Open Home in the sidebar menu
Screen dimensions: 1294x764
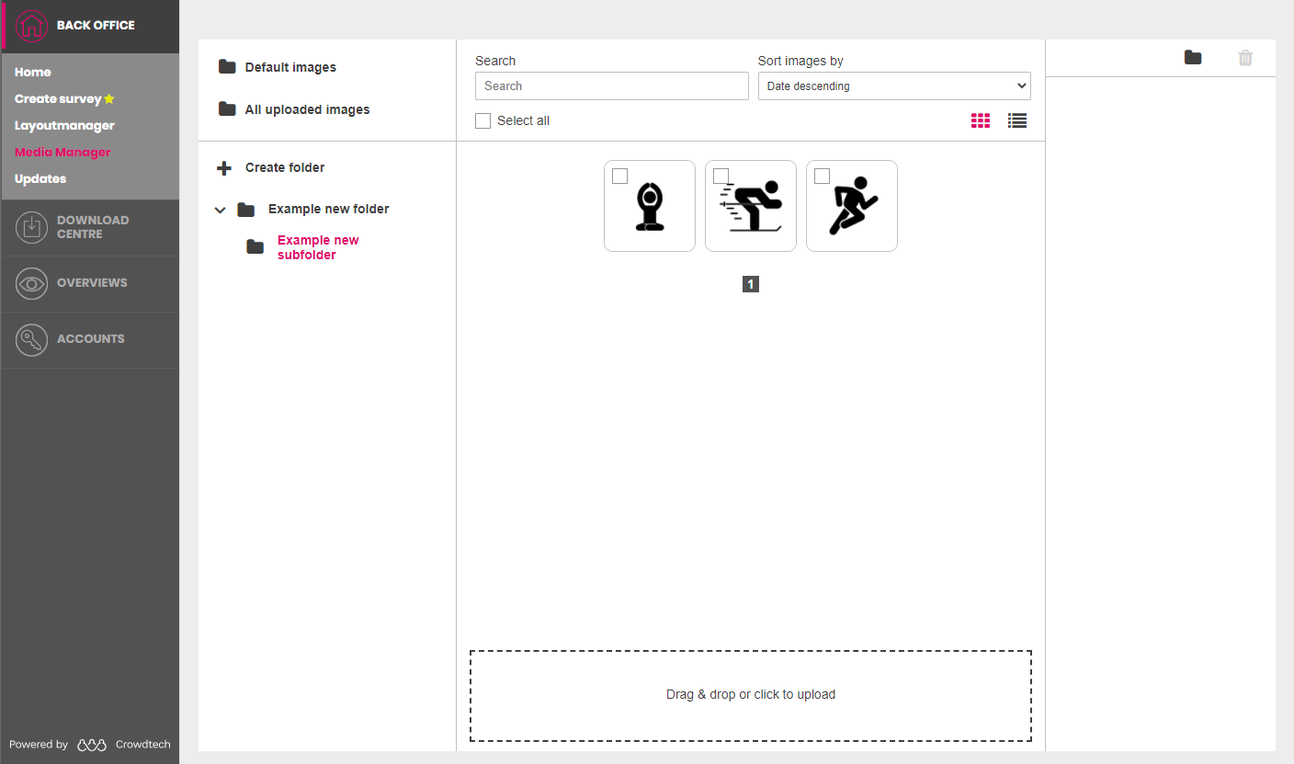click(33, 72)
